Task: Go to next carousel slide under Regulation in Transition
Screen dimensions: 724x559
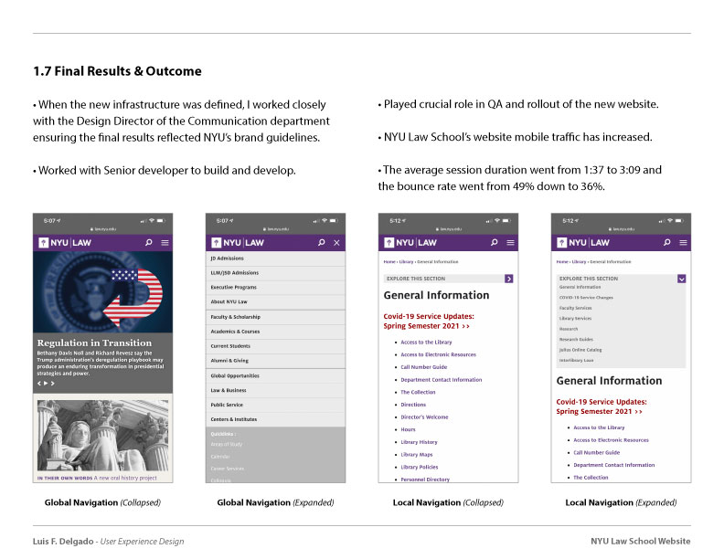Action: tap(53, 384)
